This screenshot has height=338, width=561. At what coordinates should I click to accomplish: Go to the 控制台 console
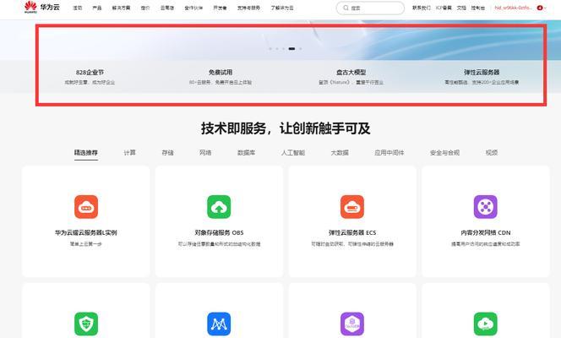478,8
